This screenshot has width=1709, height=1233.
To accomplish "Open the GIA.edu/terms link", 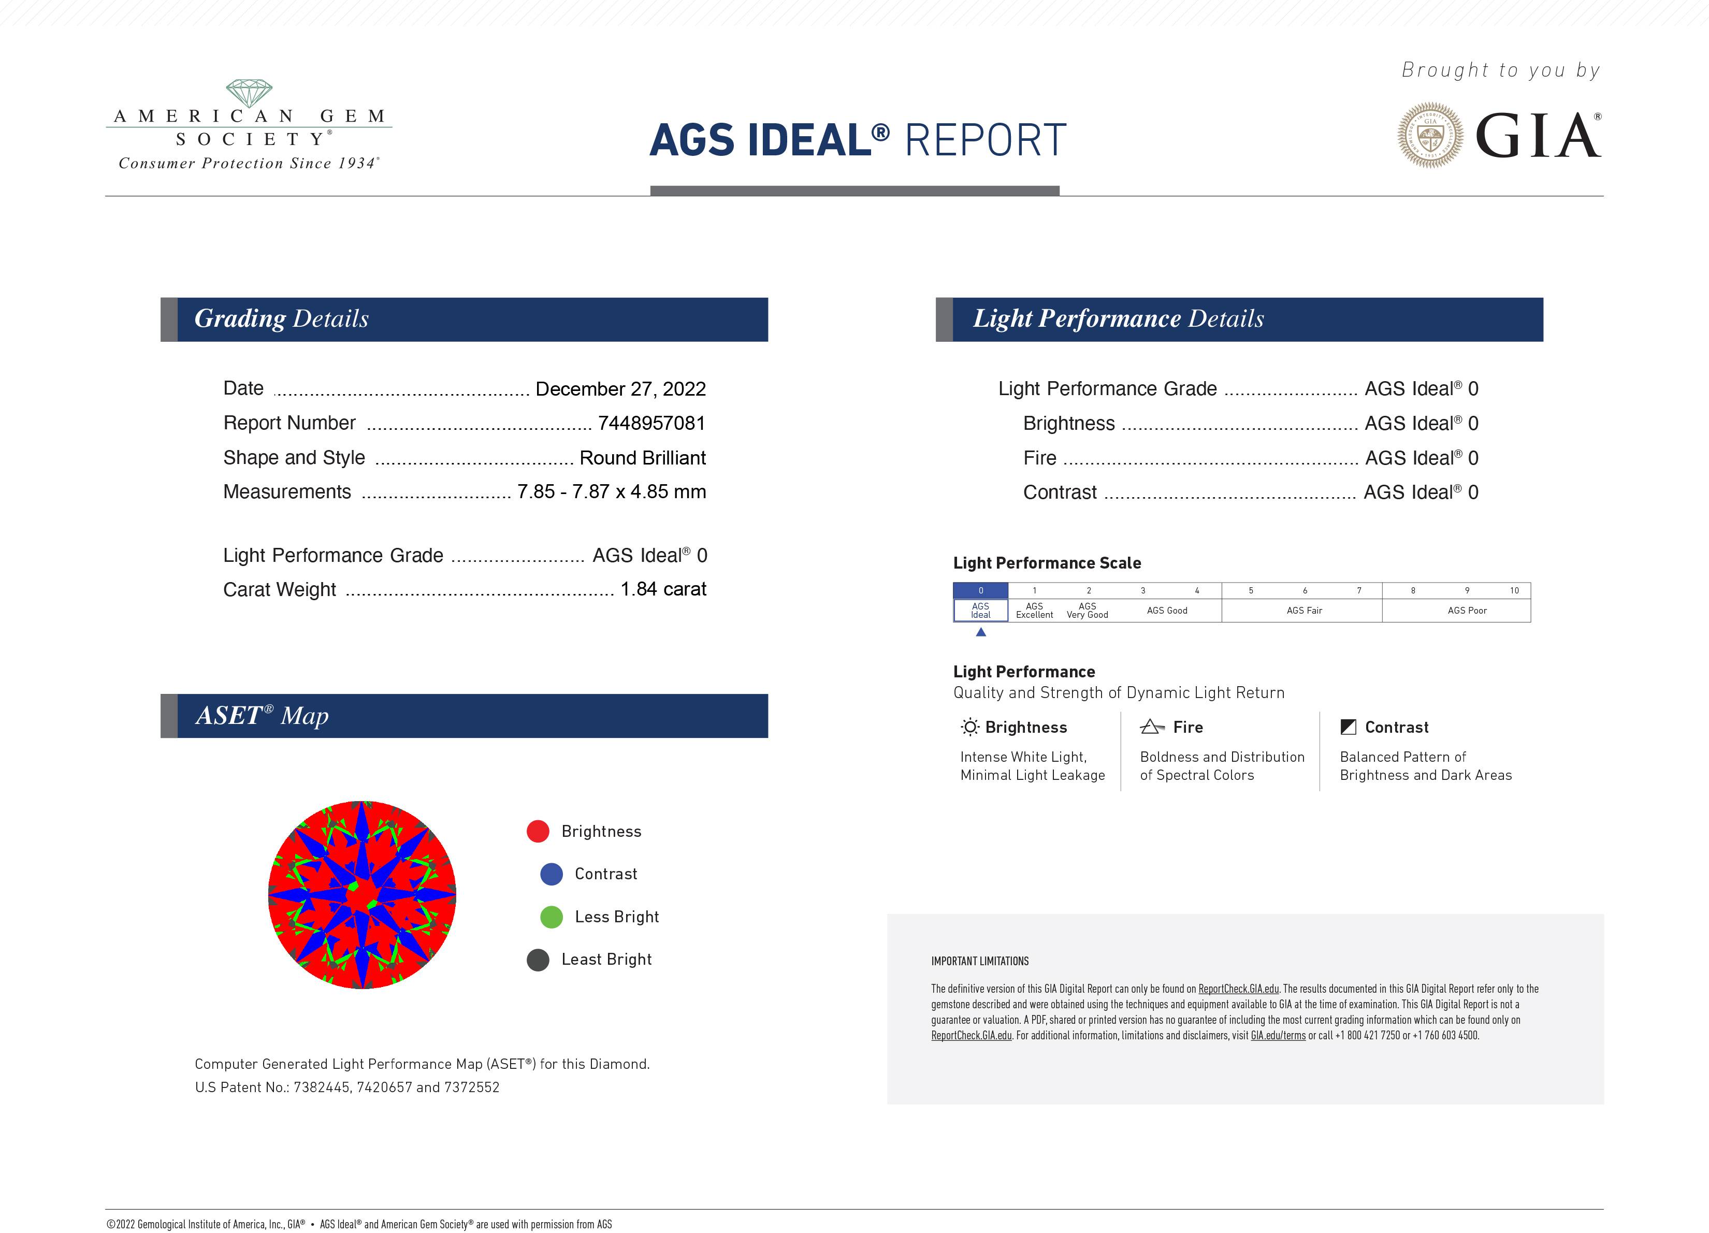I will click(1278, 1036).
